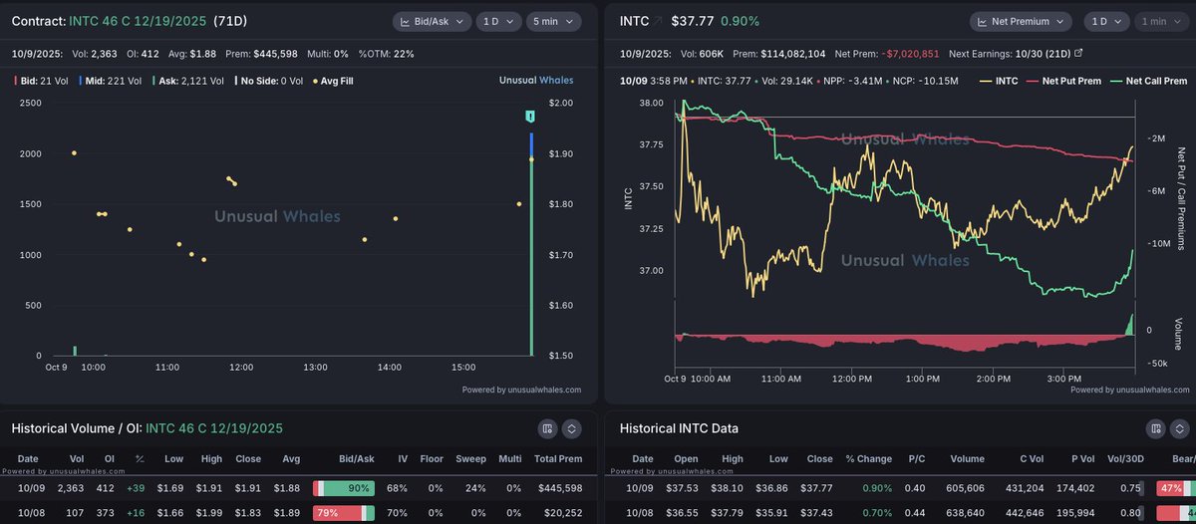Viewport: 1196px width, 524px height.
Task: Toggle the Net Call Prem line legend
Action: click(1149, 81)
